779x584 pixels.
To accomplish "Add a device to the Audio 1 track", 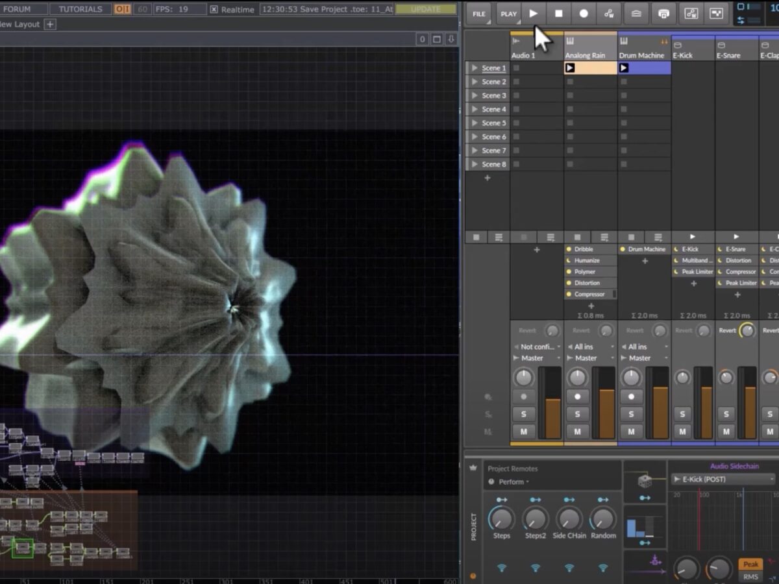I will (536, 250).
